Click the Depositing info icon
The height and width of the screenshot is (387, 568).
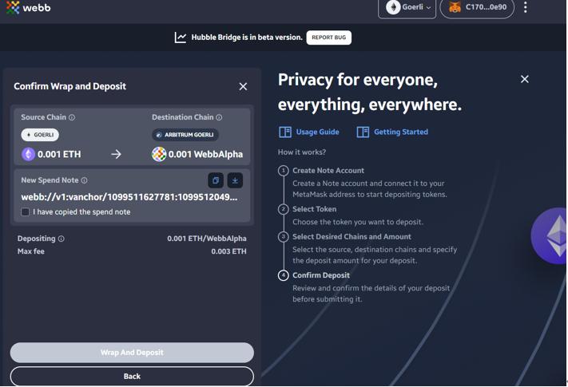coord(62,239)
